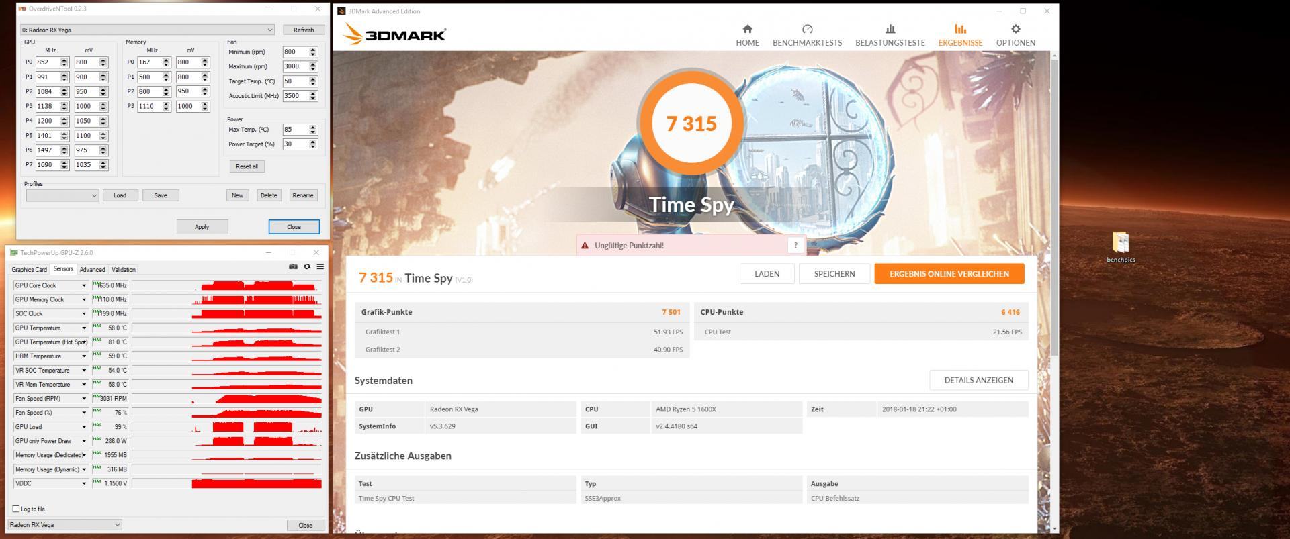1290x539 pixels.
Task: Close the GPU-Z window with X
Action: coord(316,252)
